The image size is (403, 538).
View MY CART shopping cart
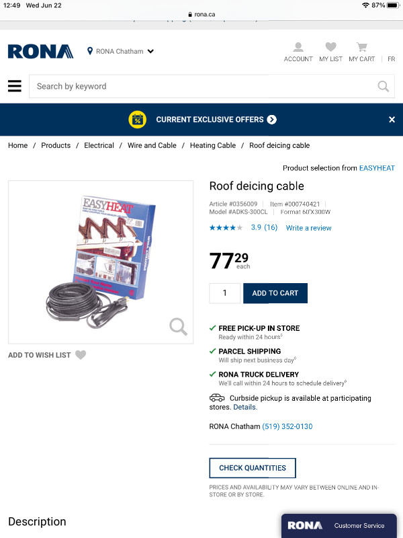(x=361, y=51)
